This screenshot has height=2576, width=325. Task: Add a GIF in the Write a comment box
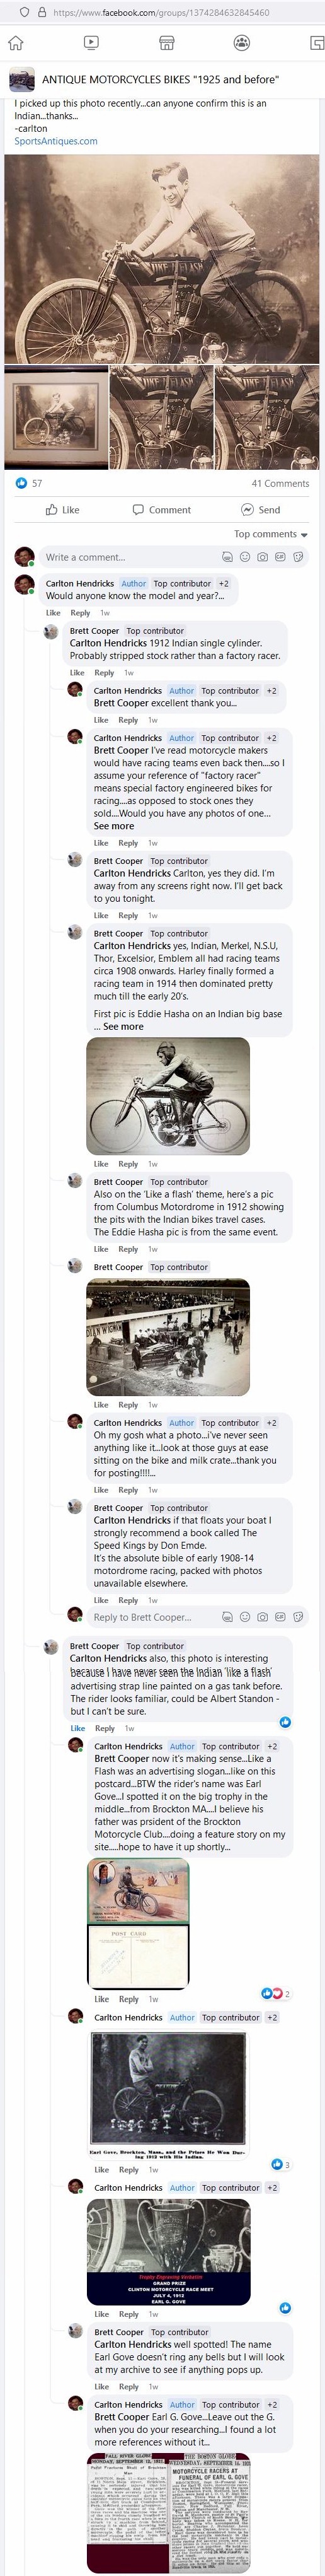(280, 557)
